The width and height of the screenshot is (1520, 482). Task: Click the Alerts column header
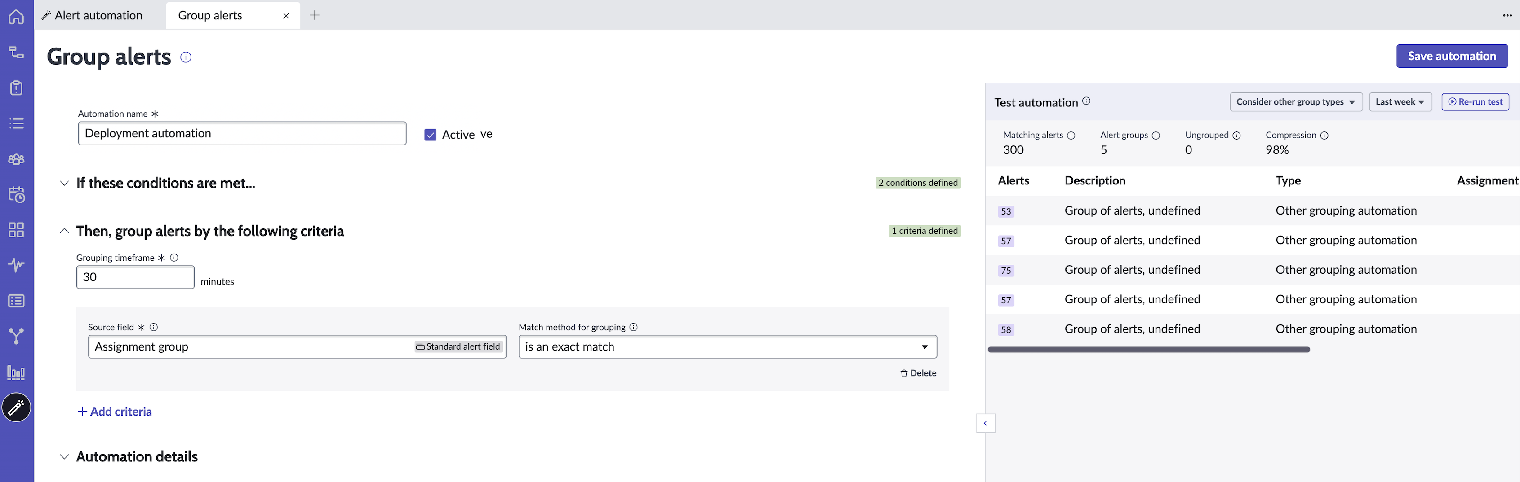click(x=1013, y=181)
